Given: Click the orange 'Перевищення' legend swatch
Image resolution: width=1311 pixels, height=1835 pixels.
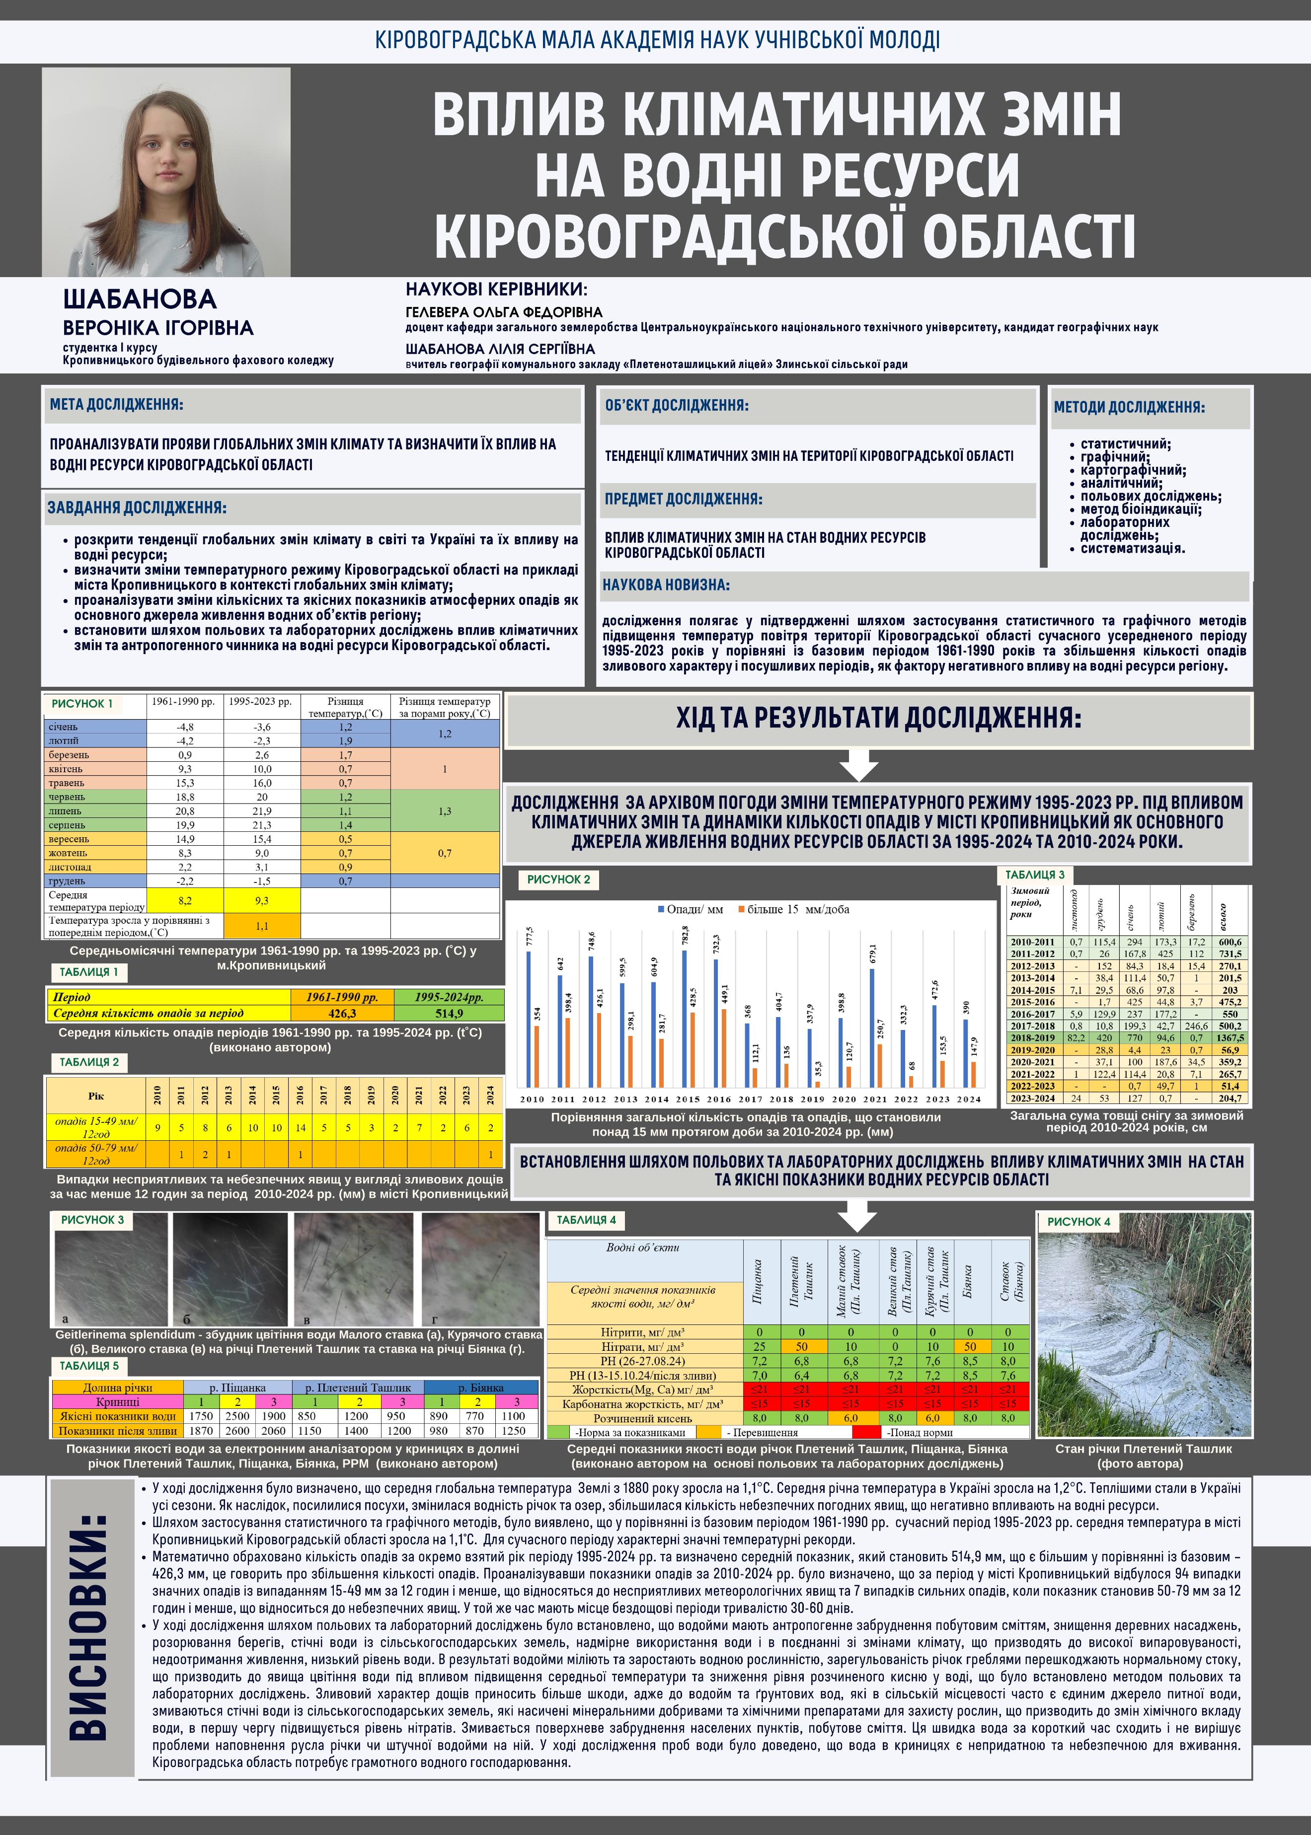Looking at the screenshot, I should click(709, 1432).
